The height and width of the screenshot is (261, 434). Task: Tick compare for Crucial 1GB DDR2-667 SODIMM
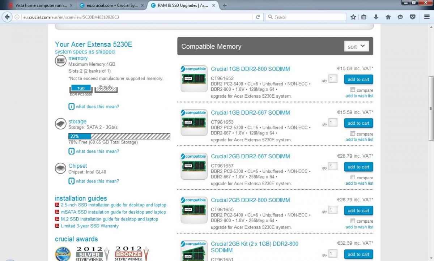click(353, 134)
